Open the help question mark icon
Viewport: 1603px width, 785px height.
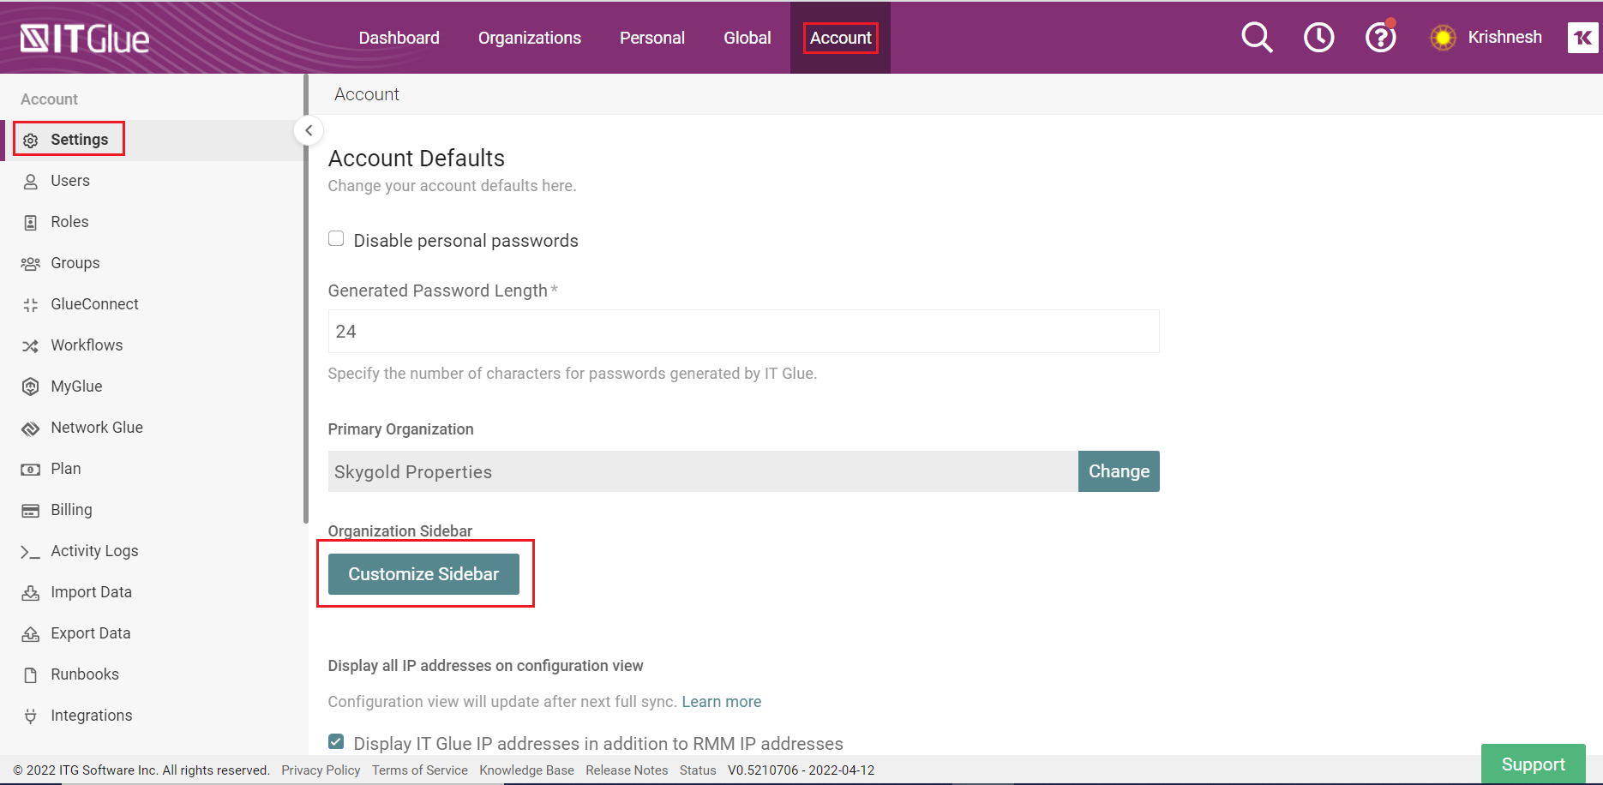point(1380,38)
